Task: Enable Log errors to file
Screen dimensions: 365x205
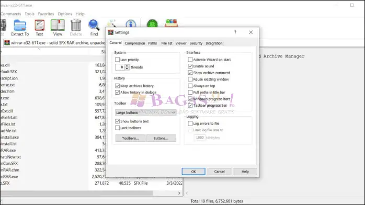Action: coord(190,123)
